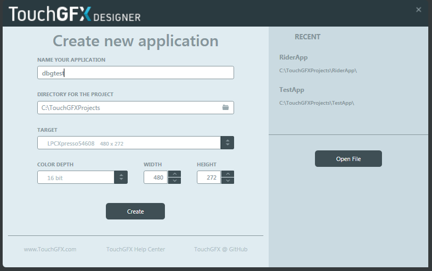Focus the application name field

[x=136, y=73]
